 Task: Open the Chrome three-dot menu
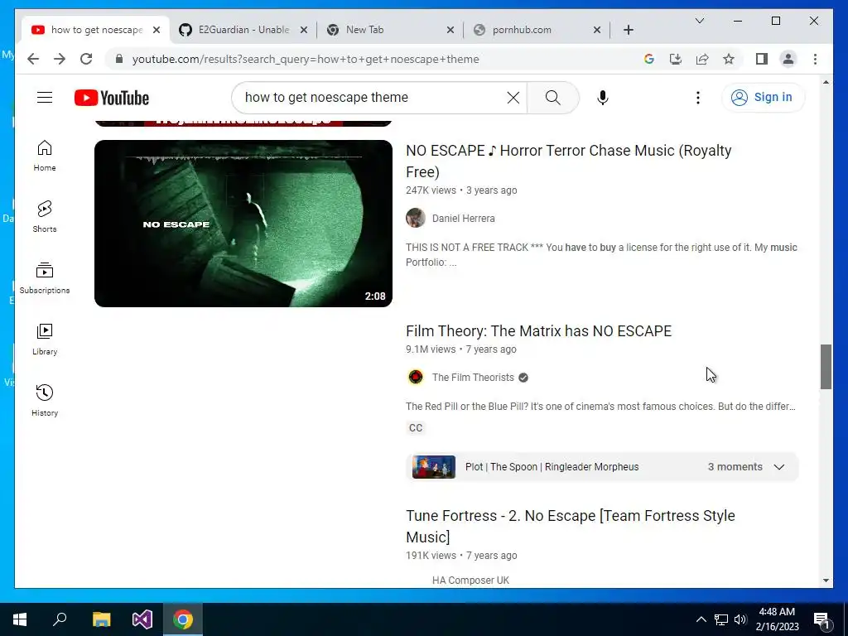click(x=815, y=59)
